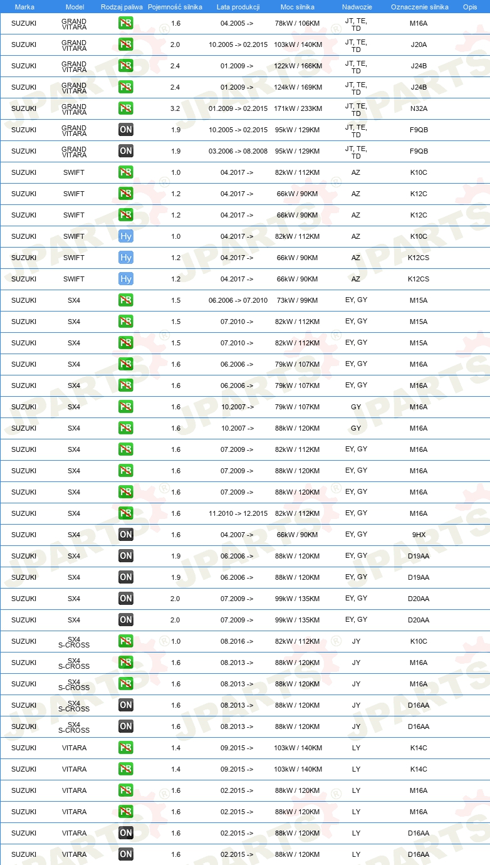Click the Moc silnika column header
The height and width of the screenshot is (865, 490).
(298, 7)
